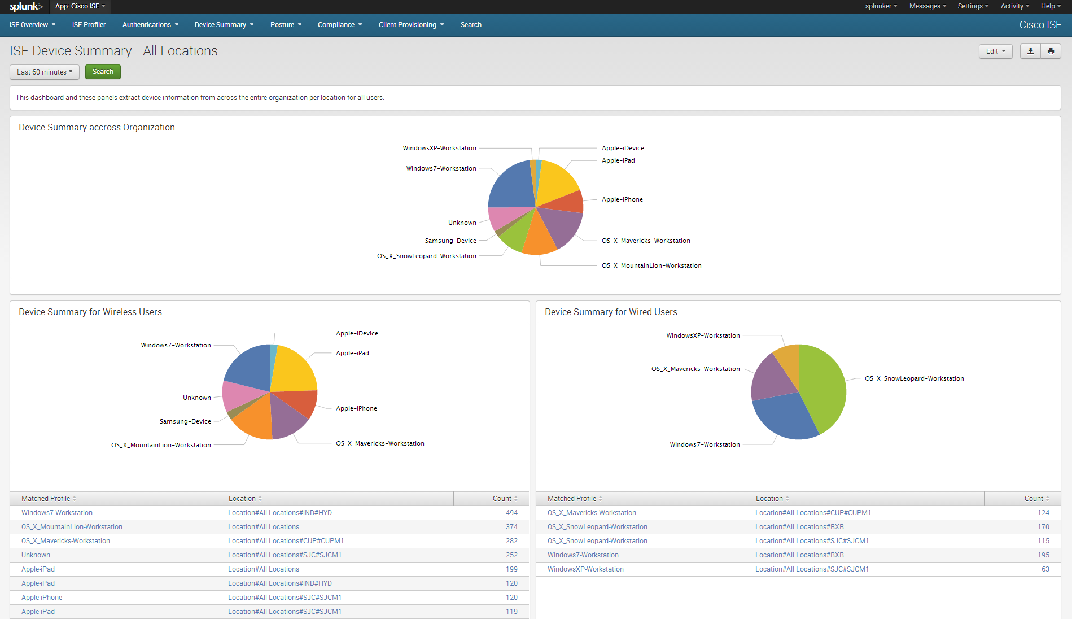Click Windows7-Workstation in wired table
Viewport: 1072px width, 619px height.
pos(583,555)
